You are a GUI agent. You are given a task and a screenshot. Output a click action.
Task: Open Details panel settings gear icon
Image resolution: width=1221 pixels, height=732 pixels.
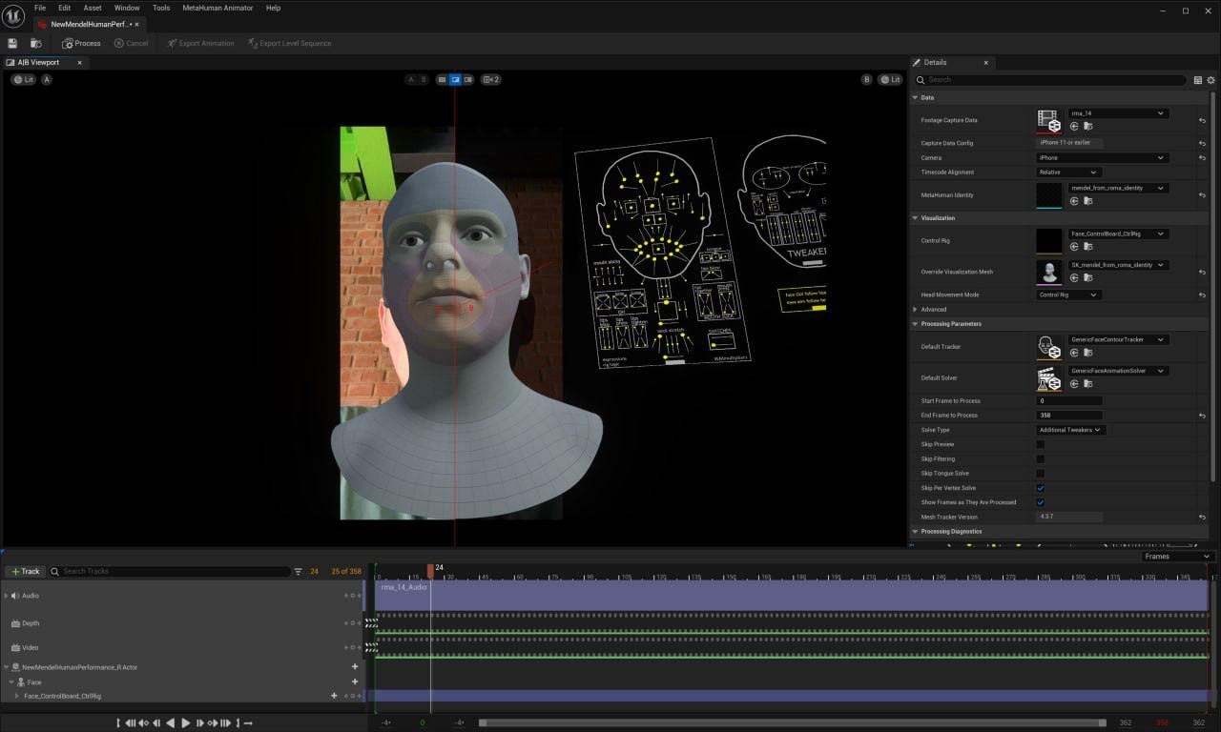coord(1211,80)
